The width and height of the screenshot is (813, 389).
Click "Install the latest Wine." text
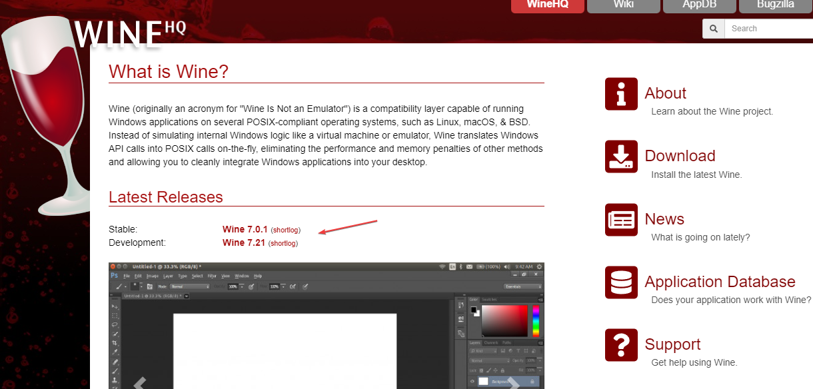tap(696, 175)
